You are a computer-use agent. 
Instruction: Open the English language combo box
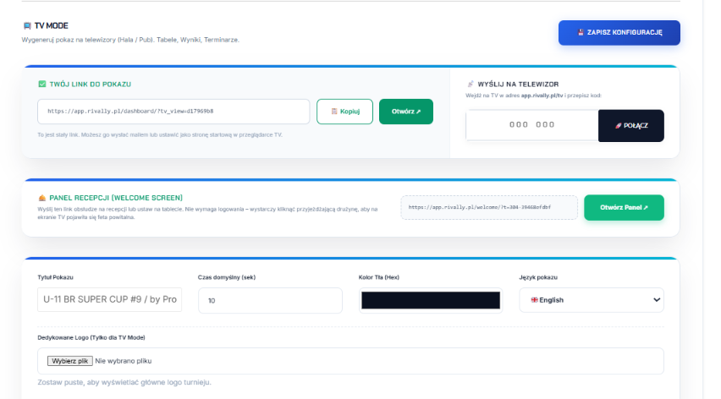[x=592, y=300]
